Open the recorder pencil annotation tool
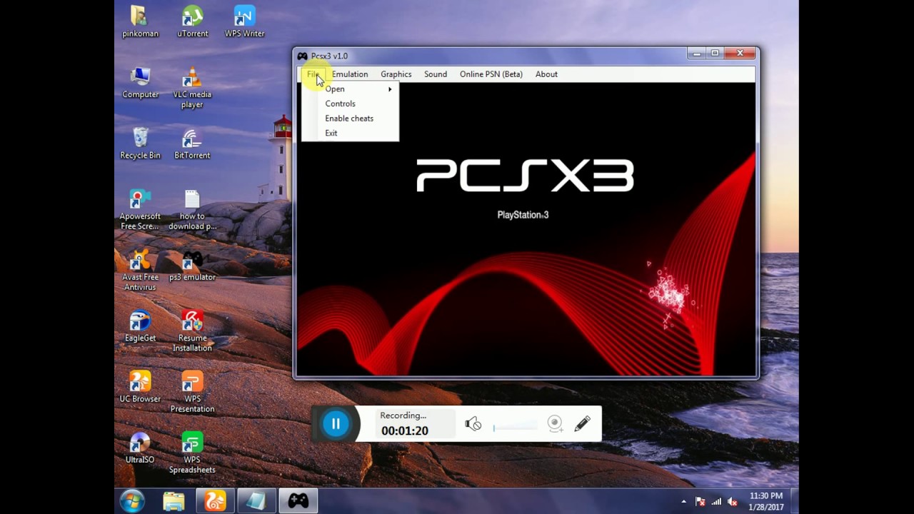 tap(582, 424)
